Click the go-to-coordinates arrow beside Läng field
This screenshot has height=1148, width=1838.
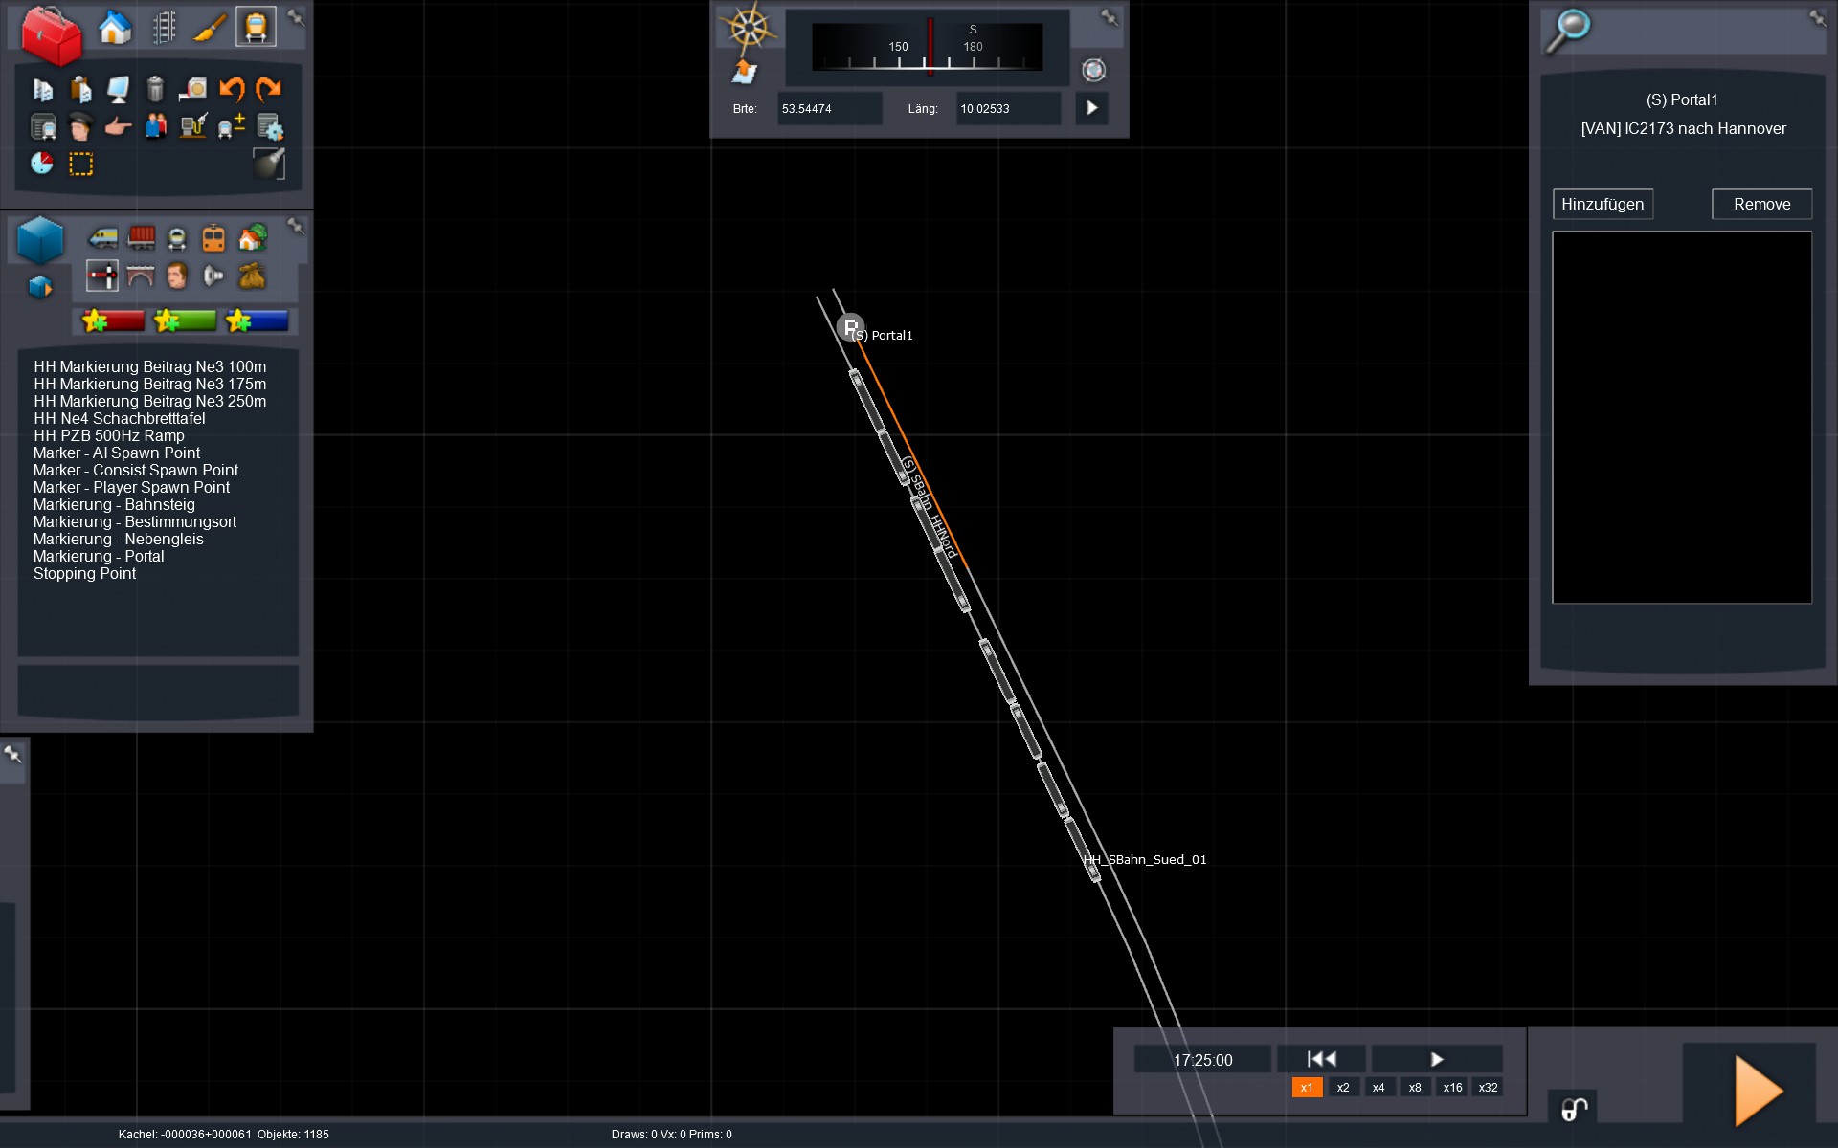point(1091,108)
